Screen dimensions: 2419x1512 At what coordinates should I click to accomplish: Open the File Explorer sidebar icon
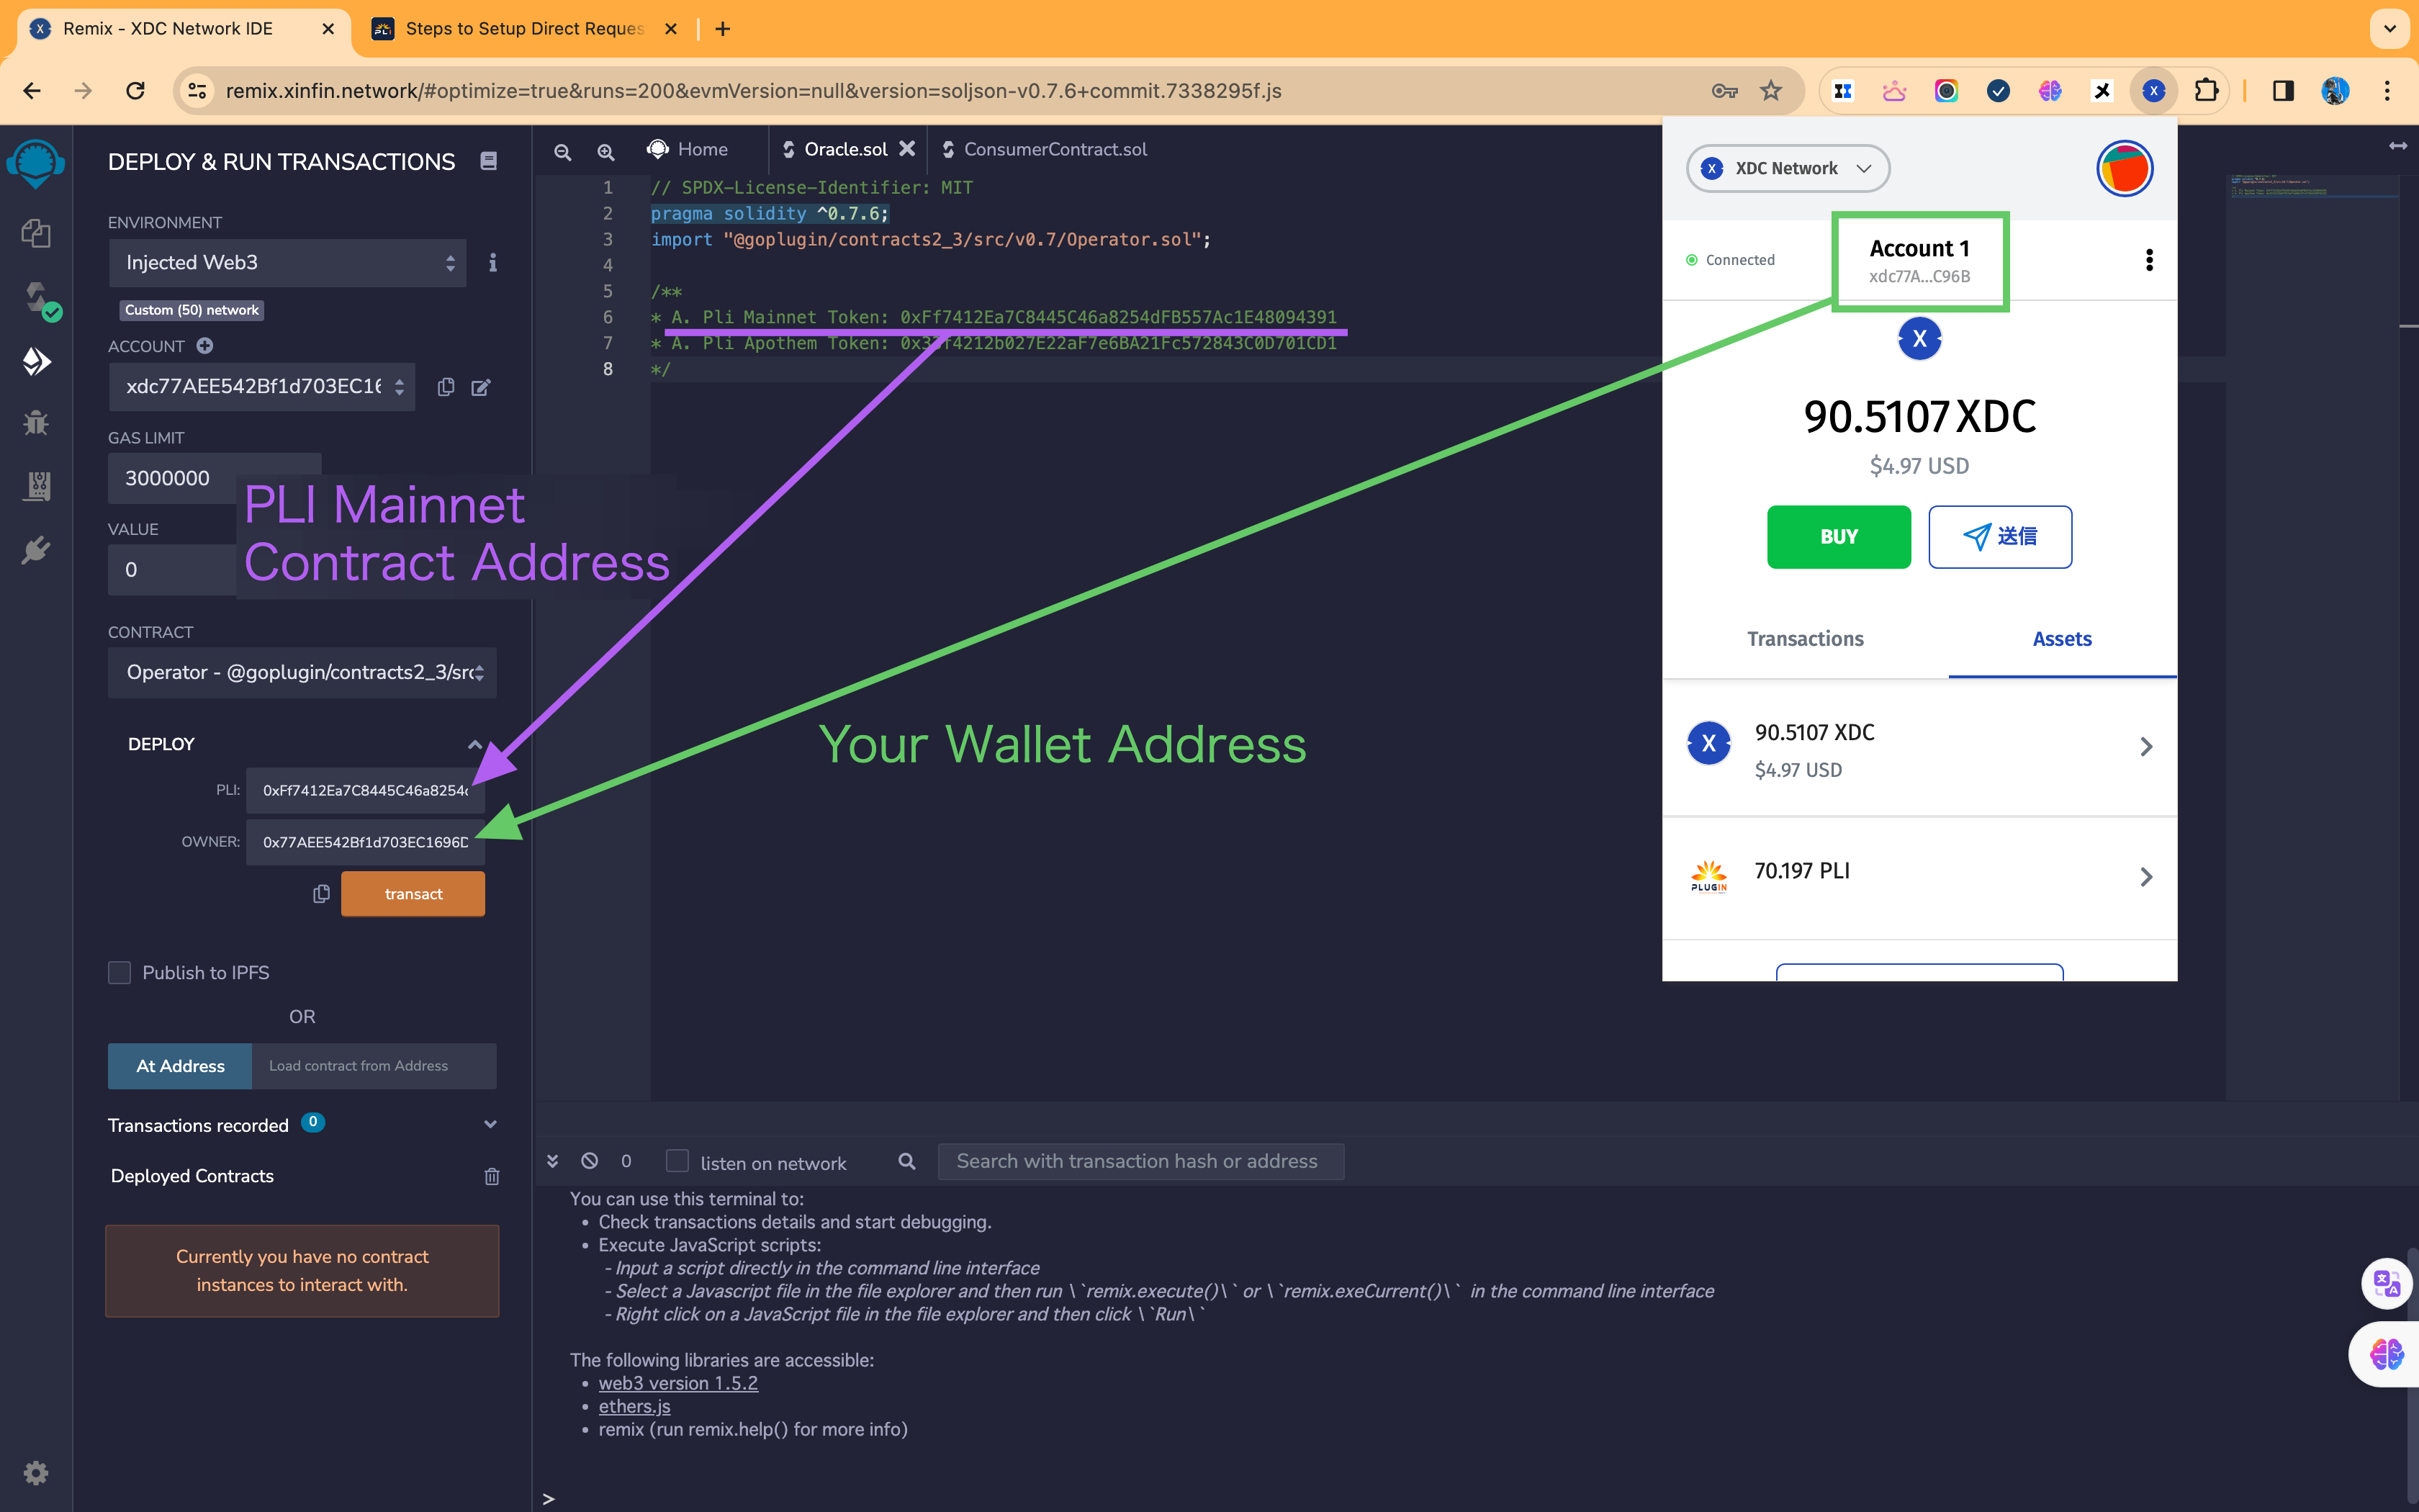(36, 233)
